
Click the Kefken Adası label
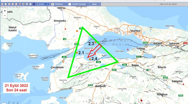point(170,26)
